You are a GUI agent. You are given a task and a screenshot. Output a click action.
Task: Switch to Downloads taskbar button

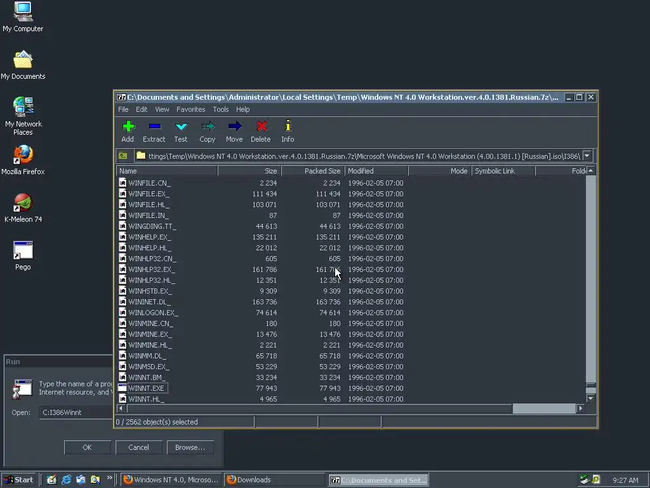274,480
